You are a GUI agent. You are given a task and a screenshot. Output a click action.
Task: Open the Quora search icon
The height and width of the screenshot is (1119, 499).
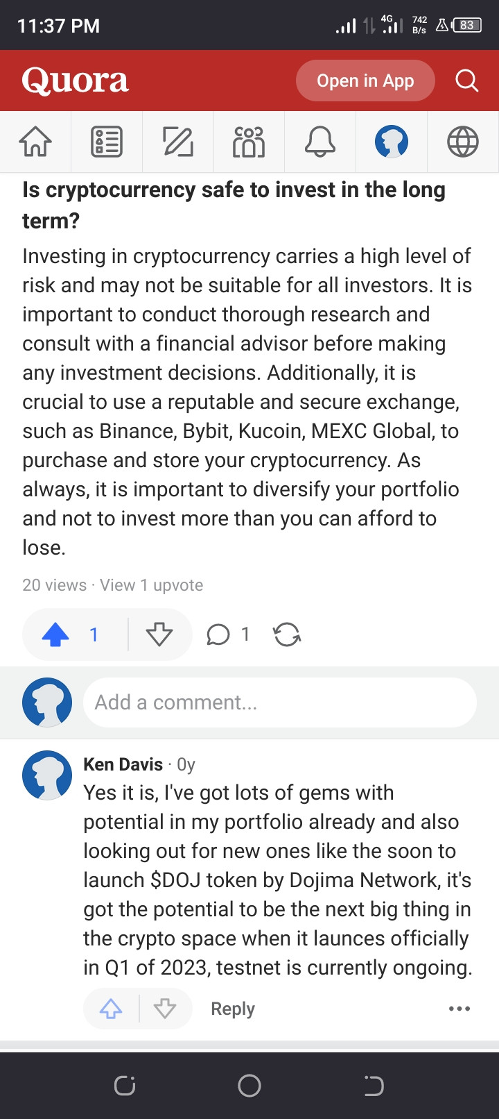pos(466,81)
